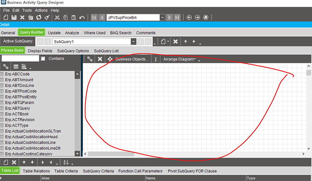312x181 pixels.
Task: Cut selection with the scissors icon
Action: [57, 18]
